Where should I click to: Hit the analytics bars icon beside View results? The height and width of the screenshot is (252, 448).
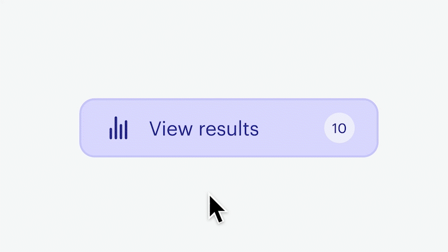(x=119, y=128)
